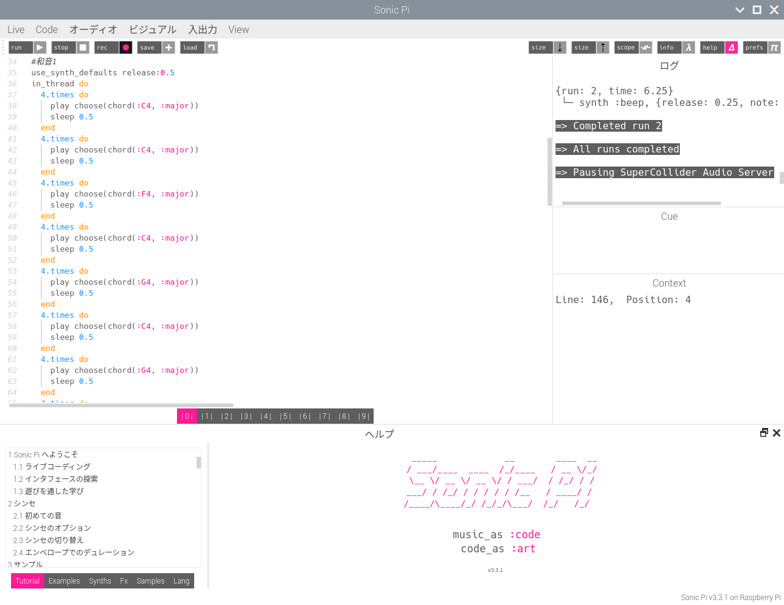784x605 pixels.
Task: Click the save button label
Action: [149, 47]
